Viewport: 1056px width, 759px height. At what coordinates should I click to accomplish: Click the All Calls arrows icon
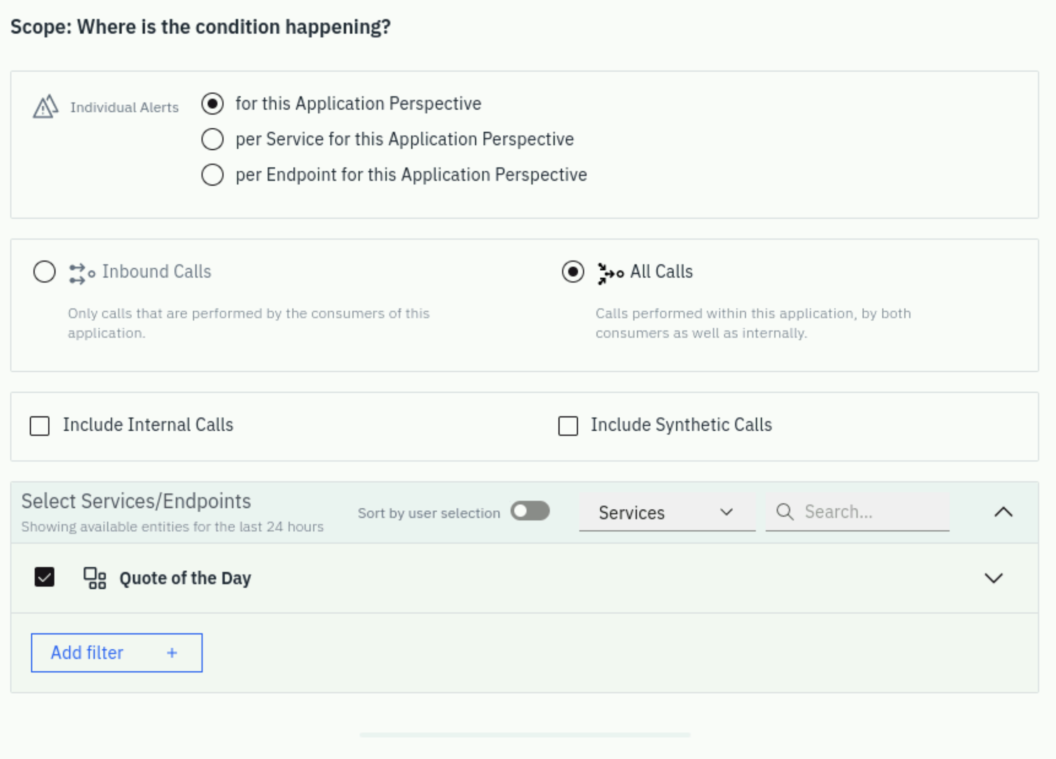610,273
